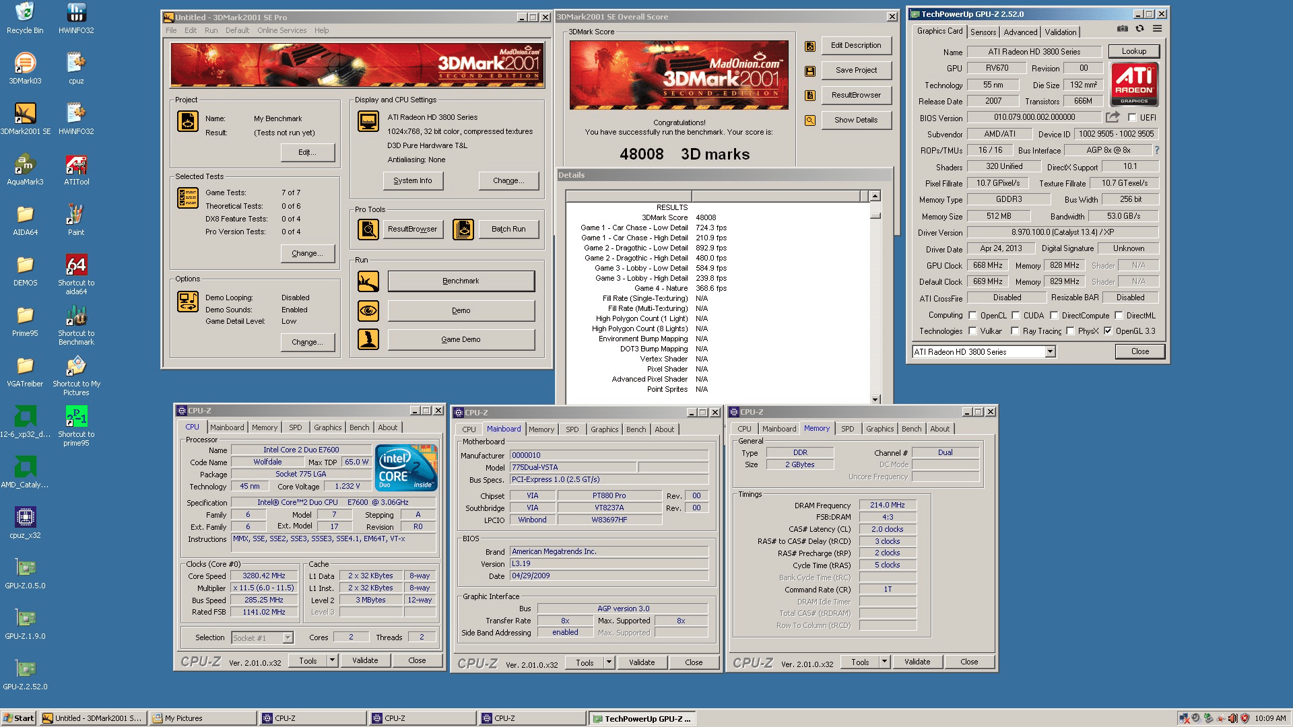Expand Tools dropdown arrow in CPU-Z CPU window
1293x727 pixels.
[x=332, y=660]
